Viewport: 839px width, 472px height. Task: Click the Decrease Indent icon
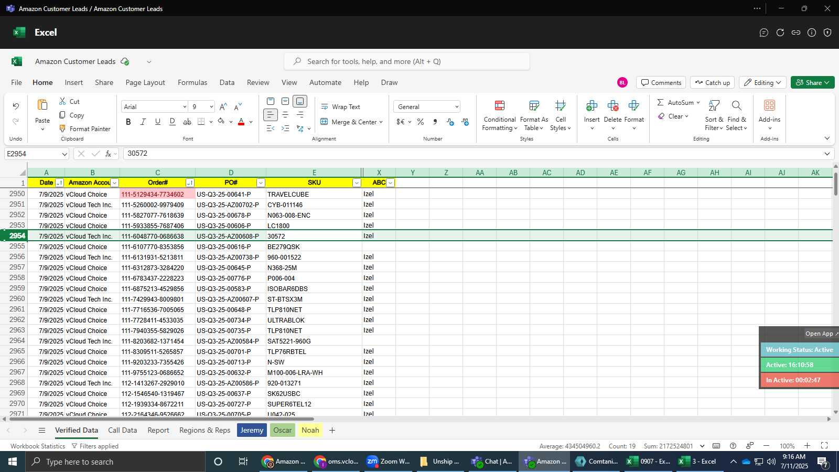(x=271, y=128)
